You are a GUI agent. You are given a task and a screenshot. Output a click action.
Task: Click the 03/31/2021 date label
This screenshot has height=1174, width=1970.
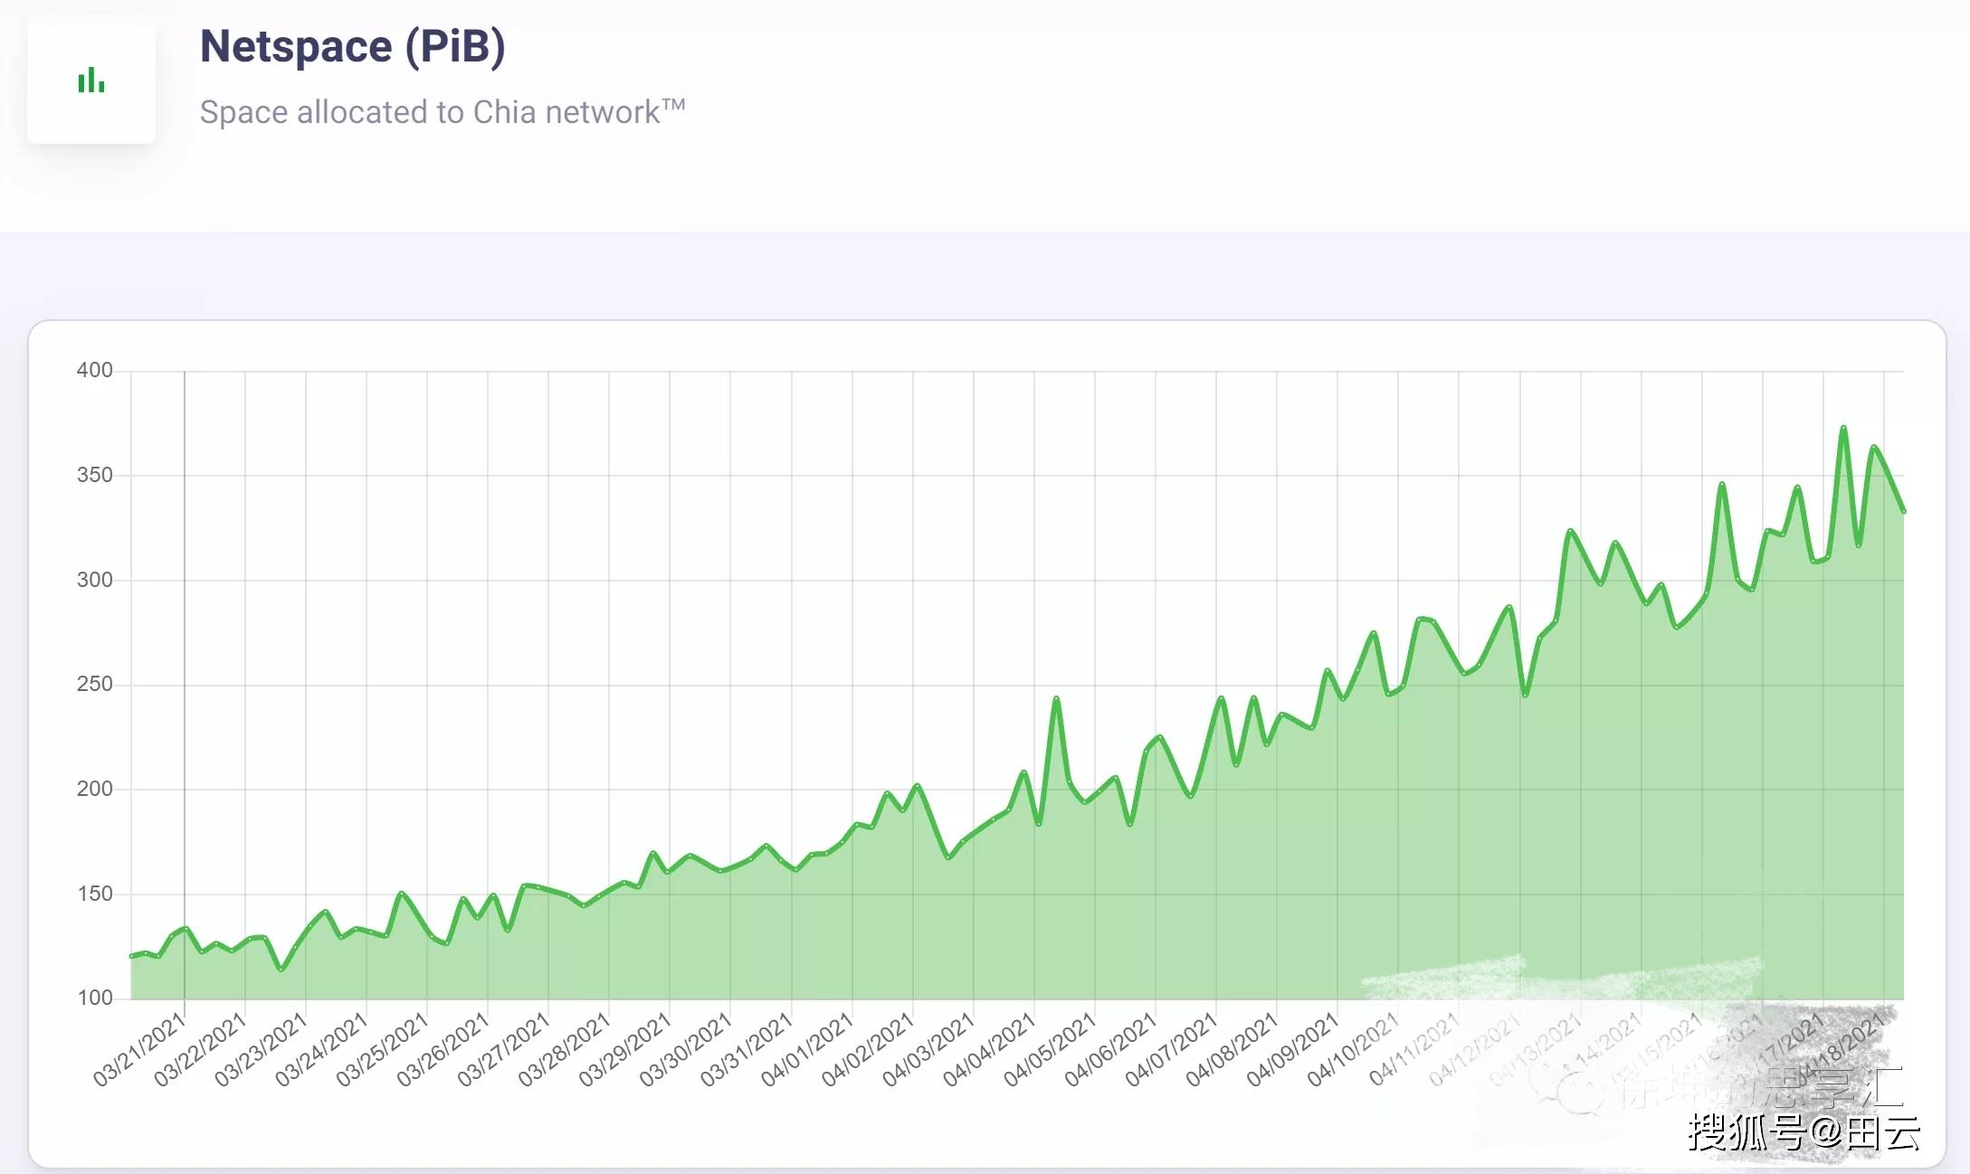coord(746,1049)
